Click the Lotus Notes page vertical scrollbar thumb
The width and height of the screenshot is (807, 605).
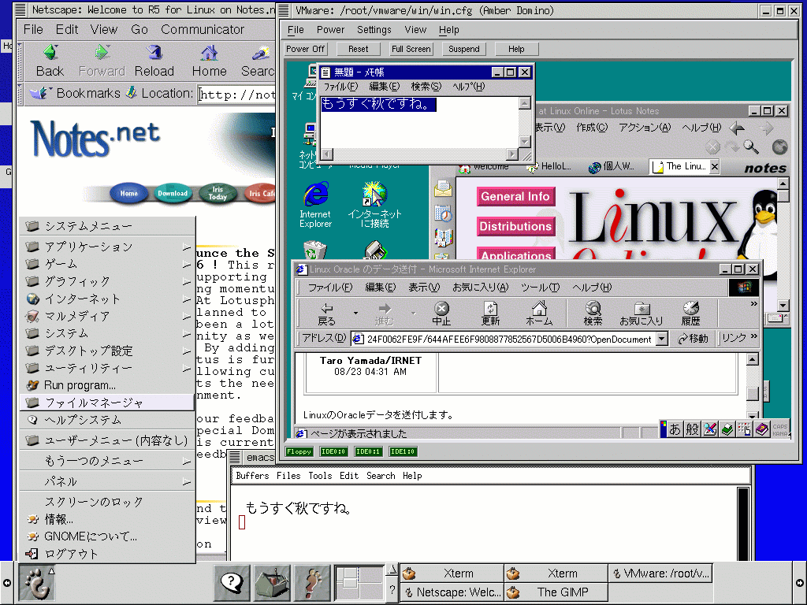[x=783, y=196]
